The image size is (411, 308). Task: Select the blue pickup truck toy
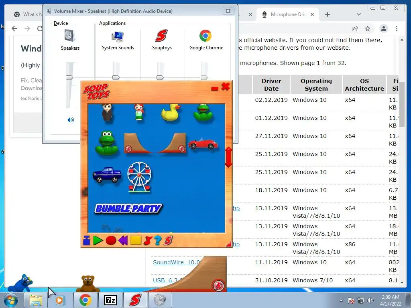[107, 175]
